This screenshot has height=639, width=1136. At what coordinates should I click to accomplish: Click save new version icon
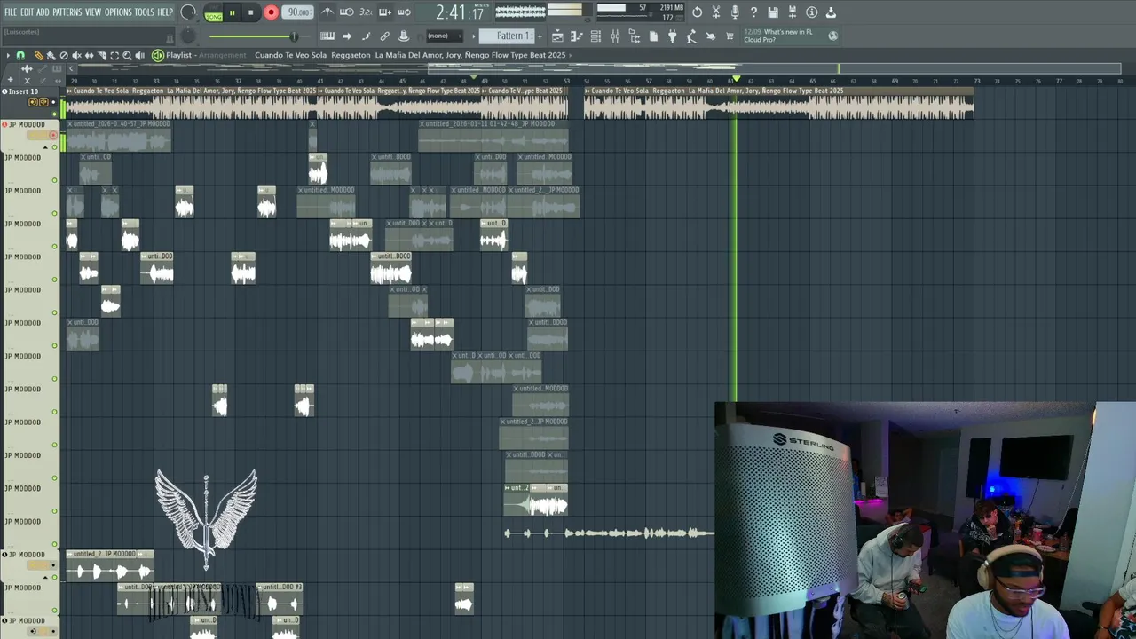[793, 12]
